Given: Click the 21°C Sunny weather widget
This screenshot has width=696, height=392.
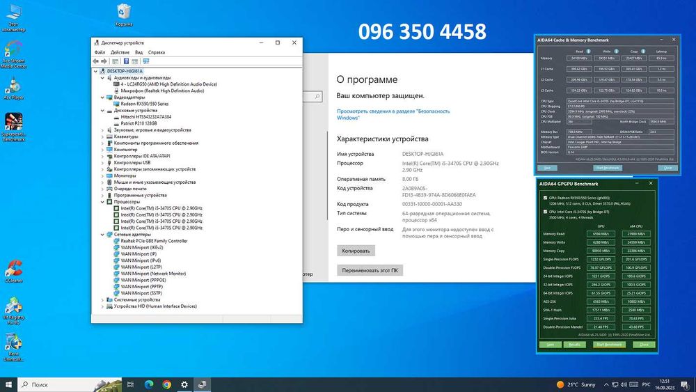Looking at the screenshot, I should tap(576, 384).
